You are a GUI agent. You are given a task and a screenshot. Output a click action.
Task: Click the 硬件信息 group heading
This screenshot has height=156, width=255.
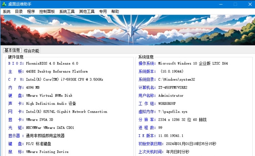16,57
